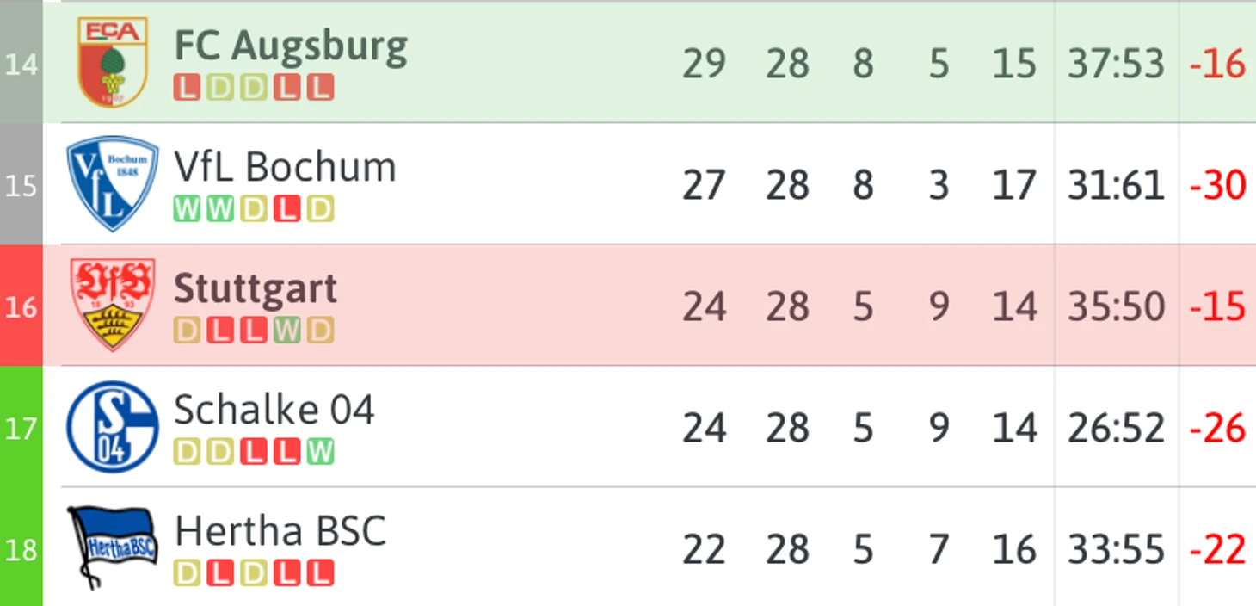This screenshot has width=1256, height=606.
Task: Select the green position 18 marker
Action: 21,547
